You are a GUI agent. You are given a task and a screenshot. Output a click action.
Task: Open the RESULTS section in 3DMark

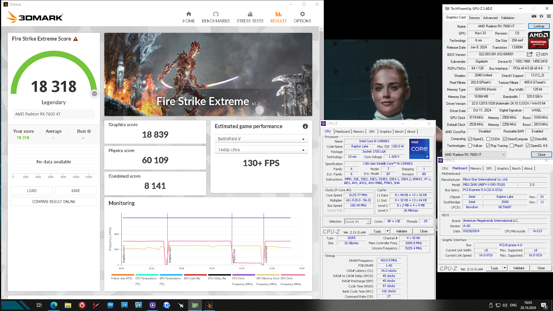tap(279, 17)
